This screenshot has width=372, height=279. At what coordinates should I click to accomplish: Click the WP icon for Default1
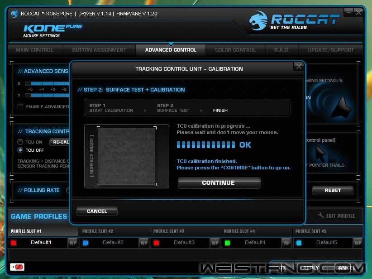point(72,243)
